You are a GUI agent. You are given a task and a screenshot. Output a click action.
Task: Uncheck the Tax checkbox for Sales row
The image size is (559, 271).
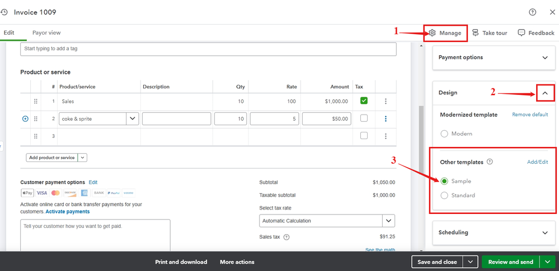[364, 101]
